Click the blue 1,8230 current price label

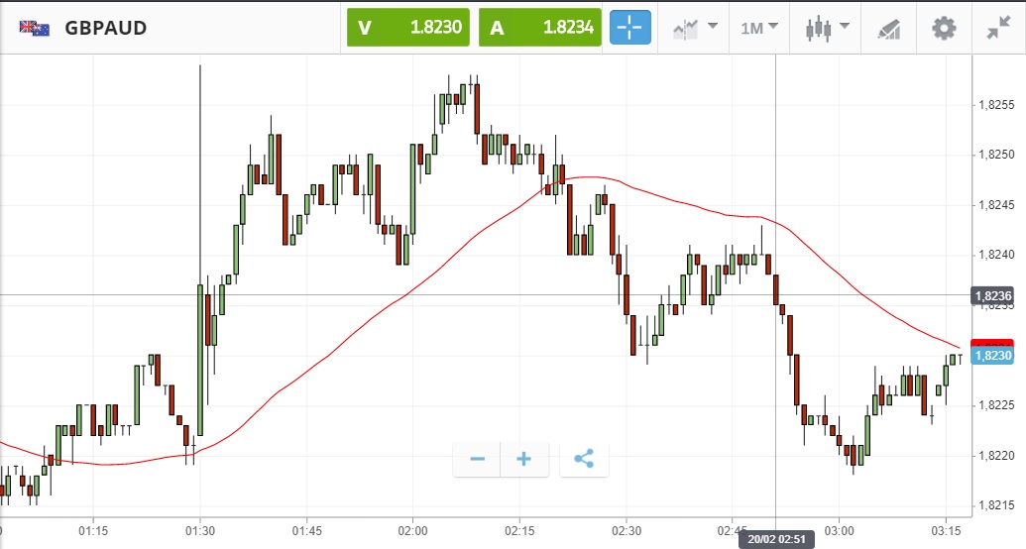[993, 356]
